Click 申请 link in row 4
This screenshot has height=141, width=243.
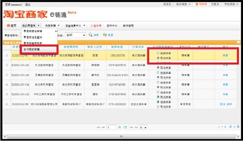[225, 85]
